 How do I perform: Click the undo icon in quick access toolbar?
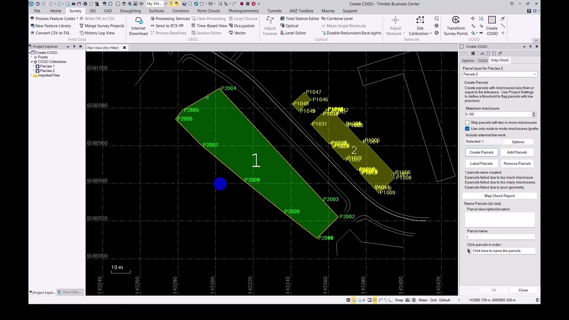click(x=37, y=4)
